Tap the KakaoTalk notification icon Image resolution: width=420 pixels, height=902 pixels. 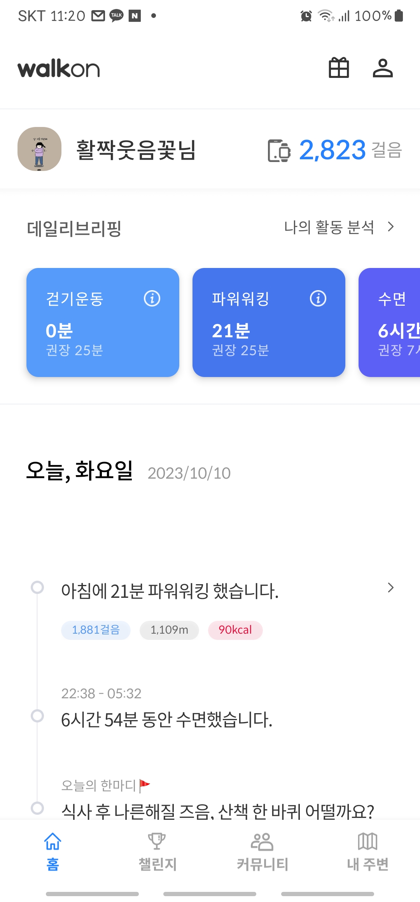point(117,16)
